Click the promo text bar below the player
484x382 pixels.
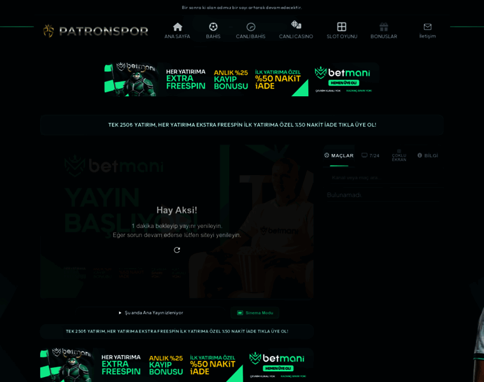coord(177,332)
